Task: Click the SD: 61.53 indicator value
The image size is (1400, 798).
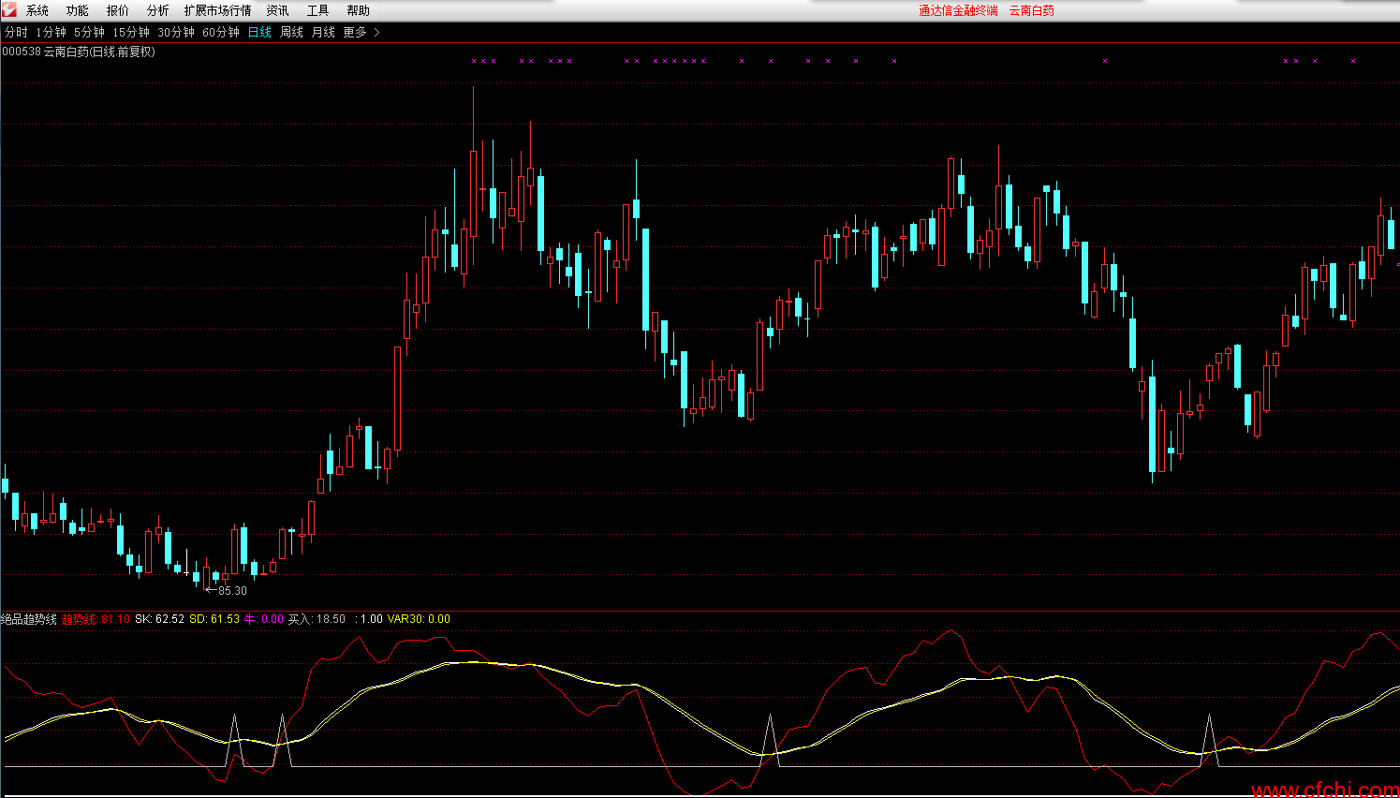Action: click(x=214, y=619)
